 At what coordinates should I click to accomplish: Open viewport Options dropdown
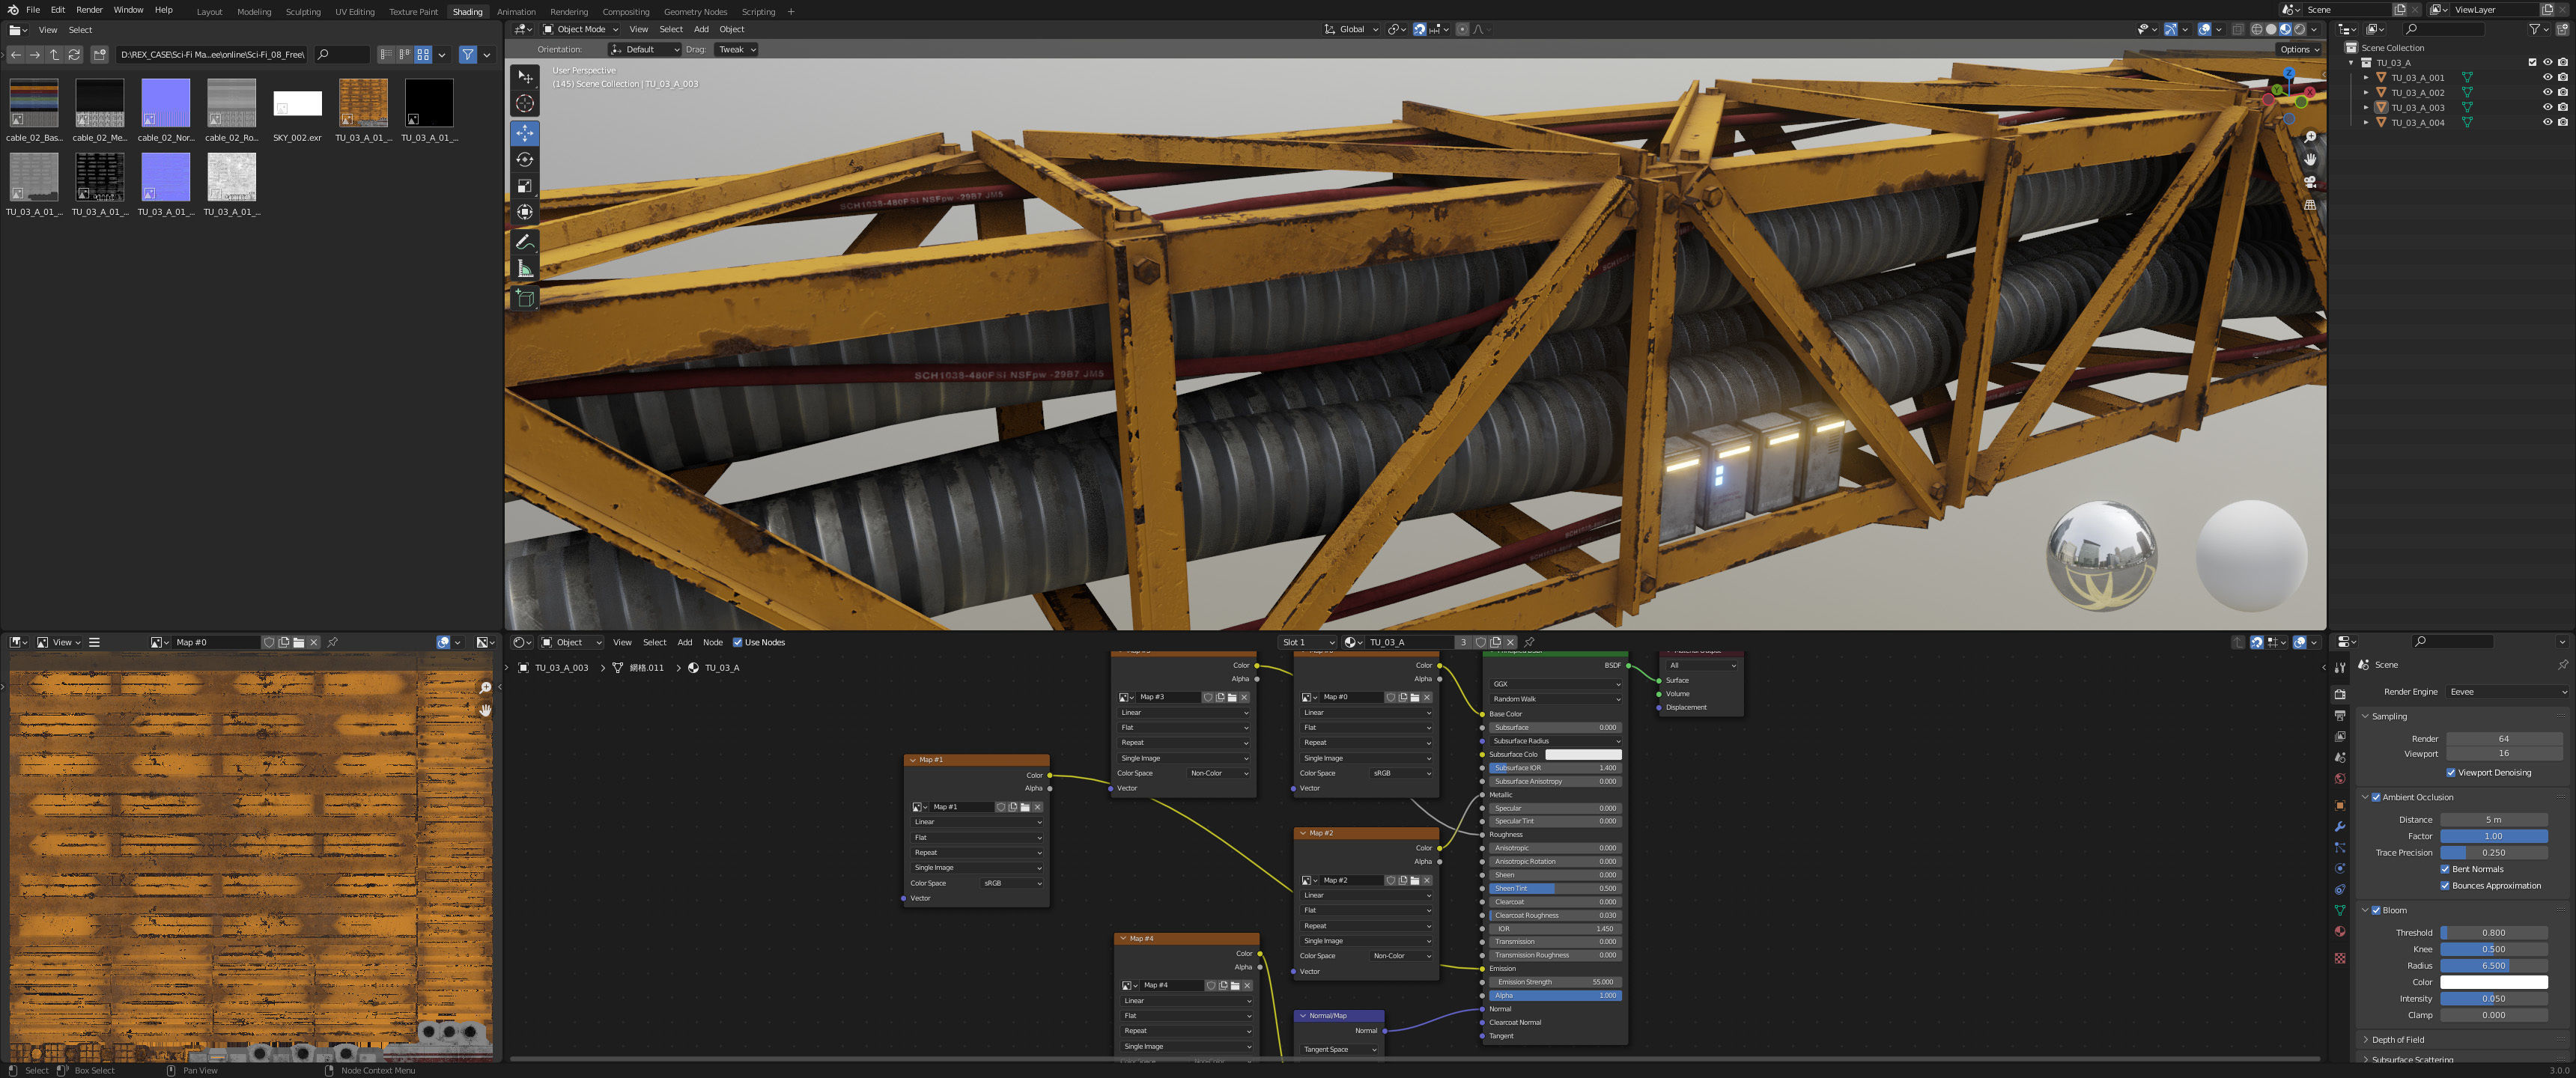coord(2299,50)
